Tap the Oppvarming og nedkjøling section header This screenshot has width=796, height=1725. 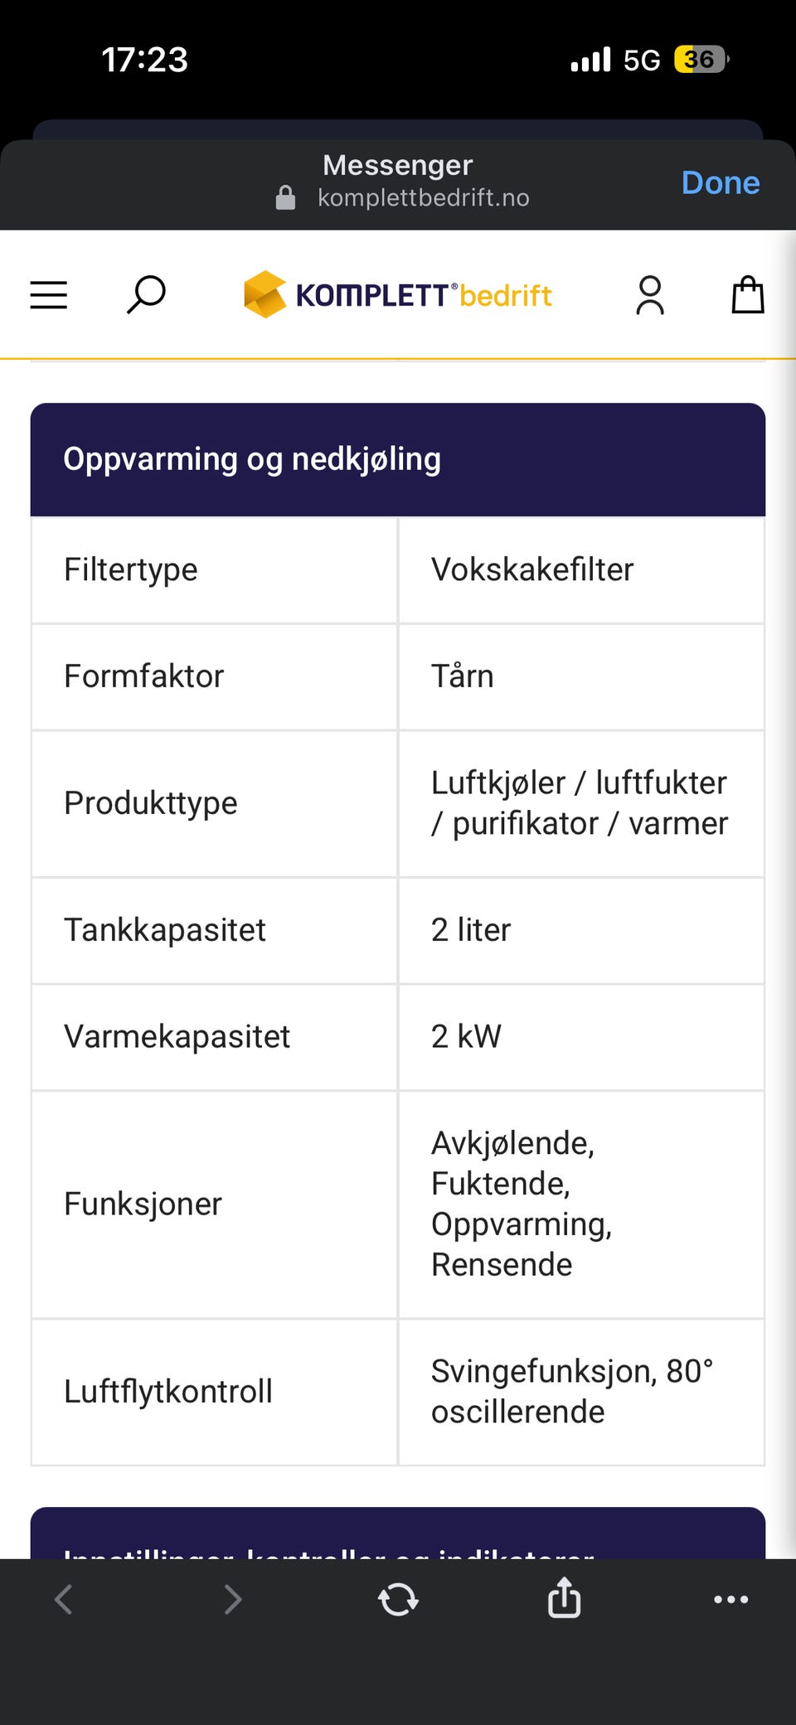tap(398, 459)
